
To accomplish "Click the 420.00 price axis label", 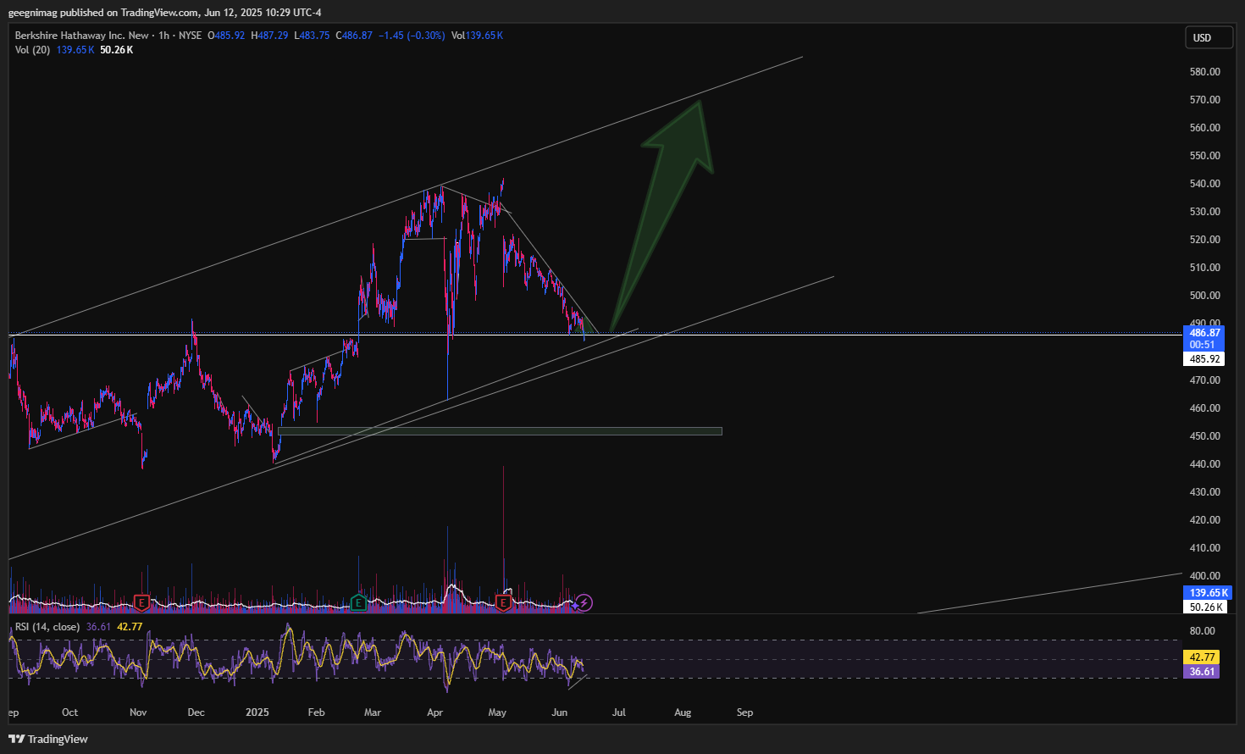I will coord(1204,520).
